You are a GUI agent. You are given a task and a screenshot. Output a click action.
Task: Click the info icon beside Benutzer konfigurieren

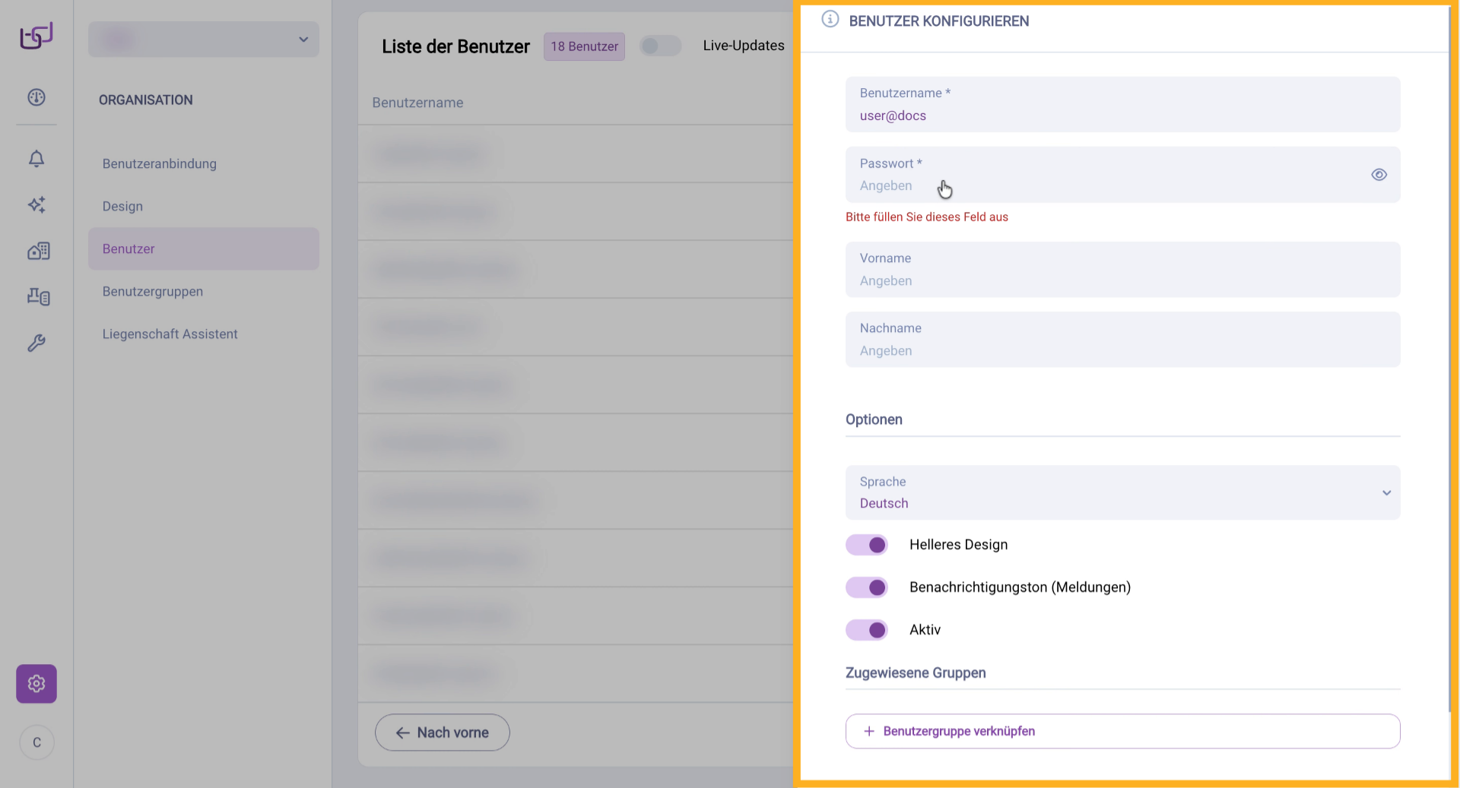pos(830,20)
